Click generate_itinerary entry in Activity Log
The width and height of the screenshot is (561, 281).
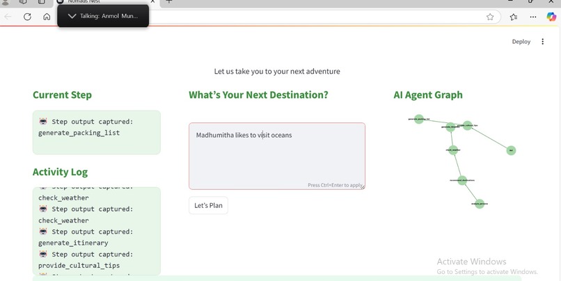pyautogui.click(x=73, y=243)
